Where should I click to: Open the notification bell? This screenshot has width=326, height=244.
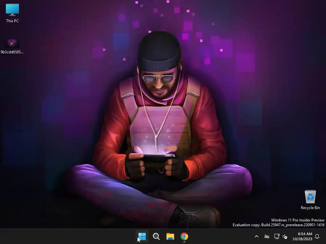[x=317, y=236]
